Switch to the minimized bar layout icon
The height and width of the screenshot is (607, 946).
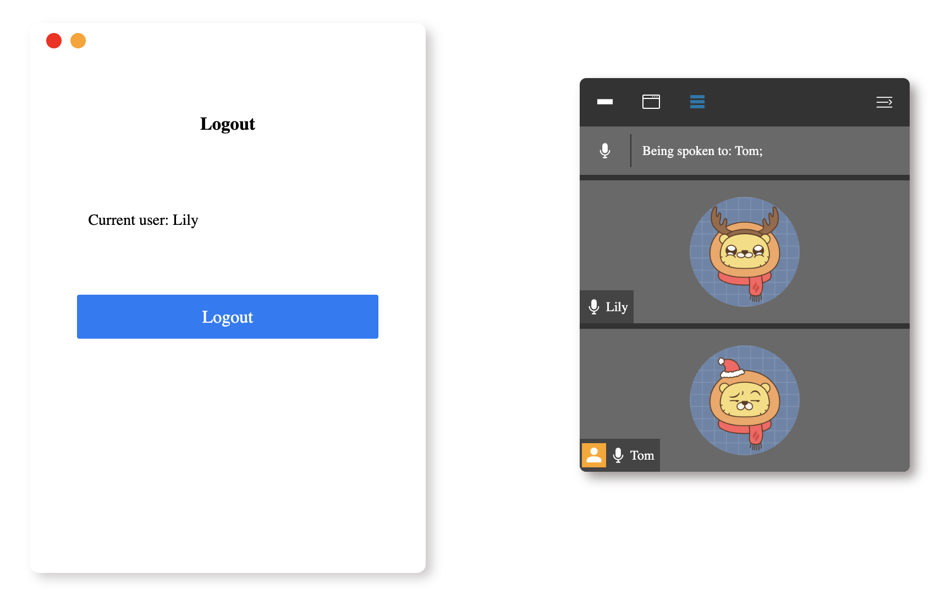[605, 102]
